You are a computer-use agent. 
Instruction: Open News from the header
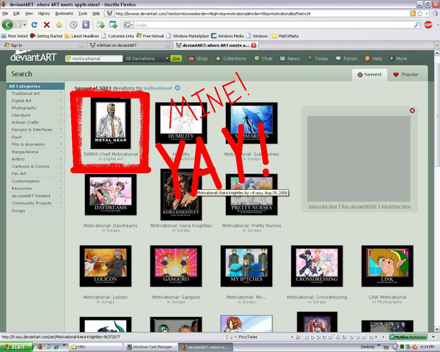pyautogui.click(x=290, y=59)
